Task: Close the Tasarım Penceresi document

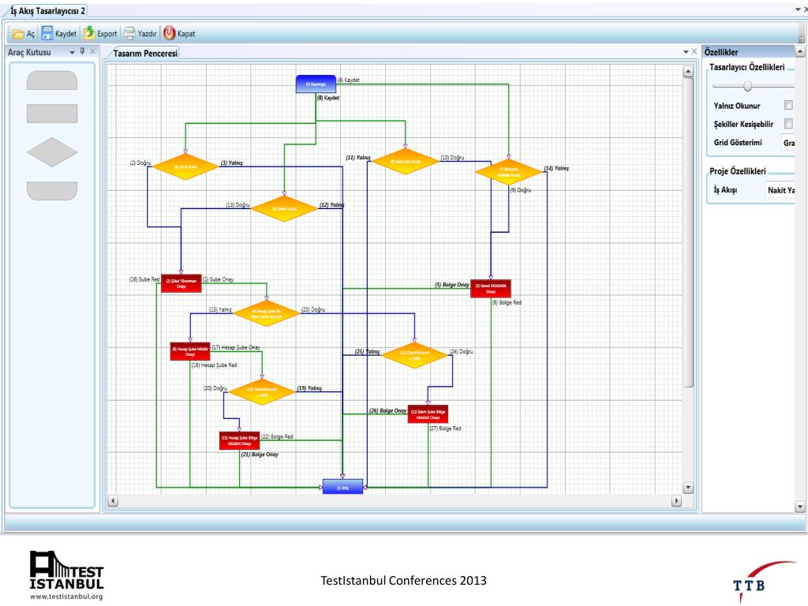Action: [x=694, y=51]
